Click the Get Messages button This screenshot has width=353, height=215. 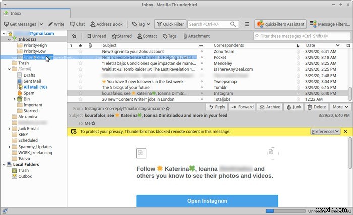pos(20,24)
